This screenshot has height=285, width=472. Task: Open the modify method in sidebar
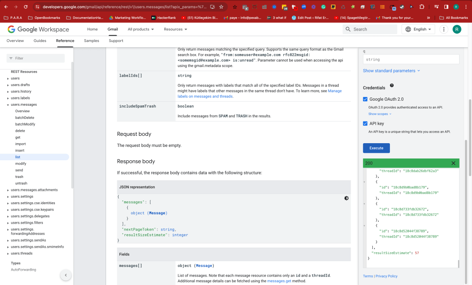(20, 164)
